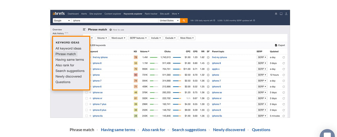Viewport: 337px width, 137px height.
Task: Click Newly discovered link below screenshot
Action: point(229,130)
